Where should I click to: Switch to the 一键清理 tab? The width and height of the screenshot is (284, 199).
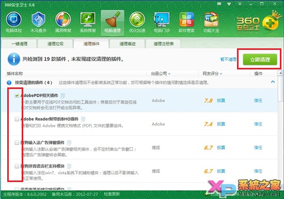coord(19,44)
